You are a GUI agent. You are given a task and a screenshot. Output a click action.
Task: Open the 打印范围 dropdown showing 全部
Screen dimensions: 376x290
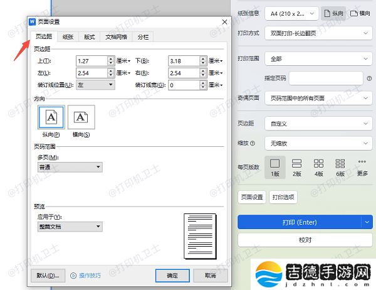coord(318,59)
